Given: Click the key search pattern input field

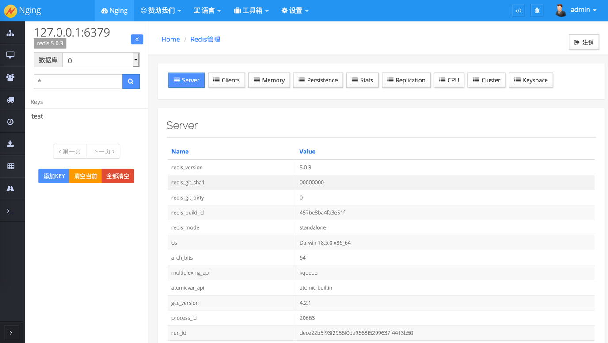Looking at the screenshot, I should click(x=78, y=82).
